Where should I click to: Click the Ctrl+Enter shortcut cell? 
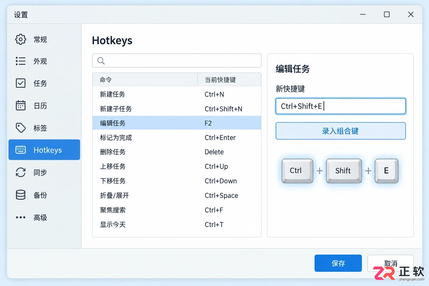(x=220, y=137)
